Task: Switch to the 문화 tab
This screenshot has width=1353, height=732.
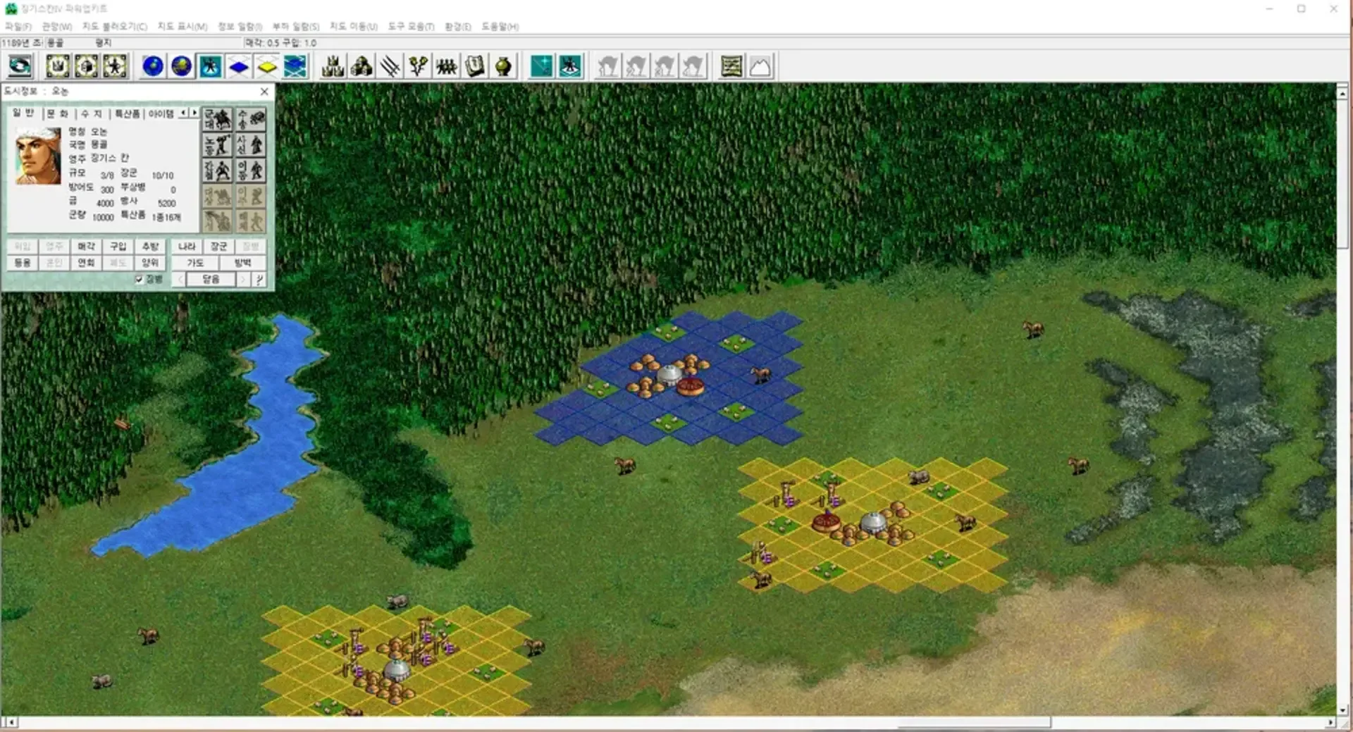Action: [x=58, y=113]
